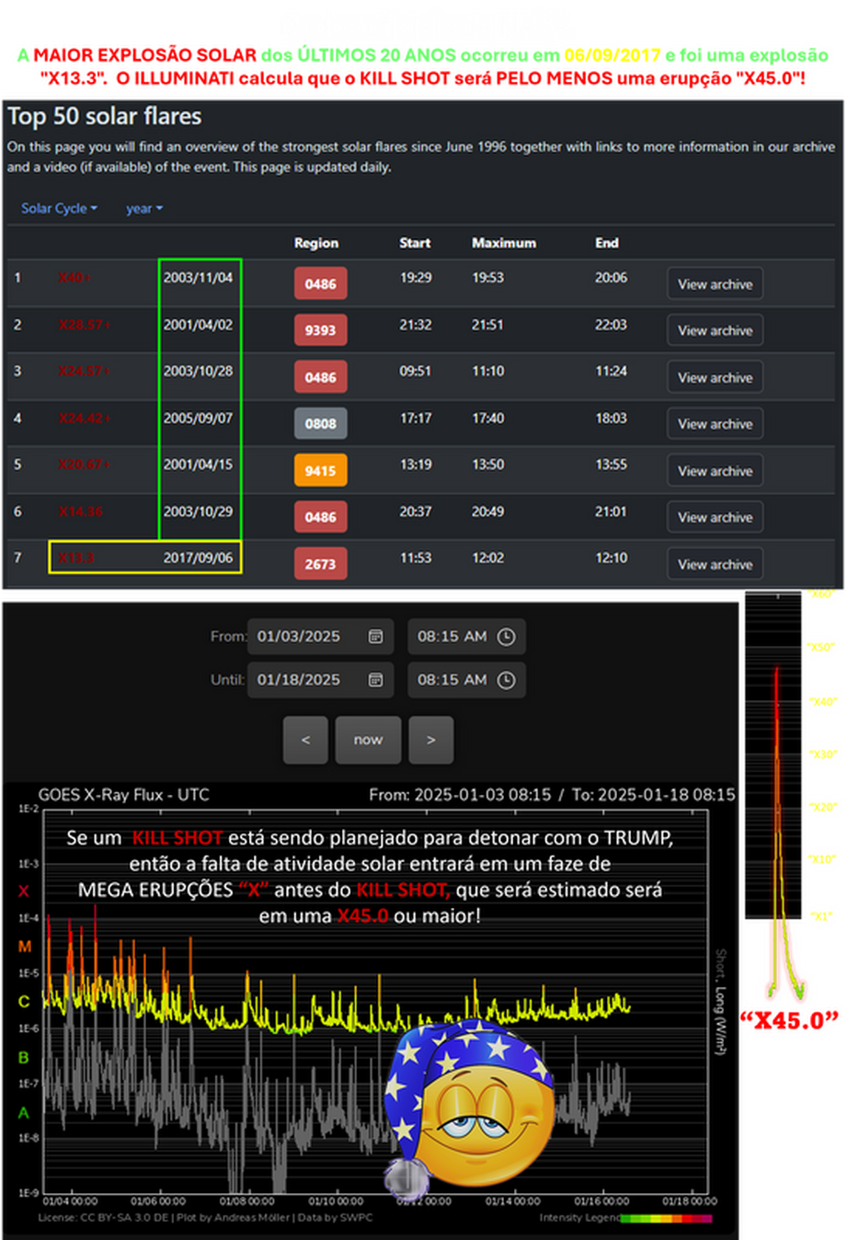View archive for 2017/09/06 flare

tap(715, 564)
